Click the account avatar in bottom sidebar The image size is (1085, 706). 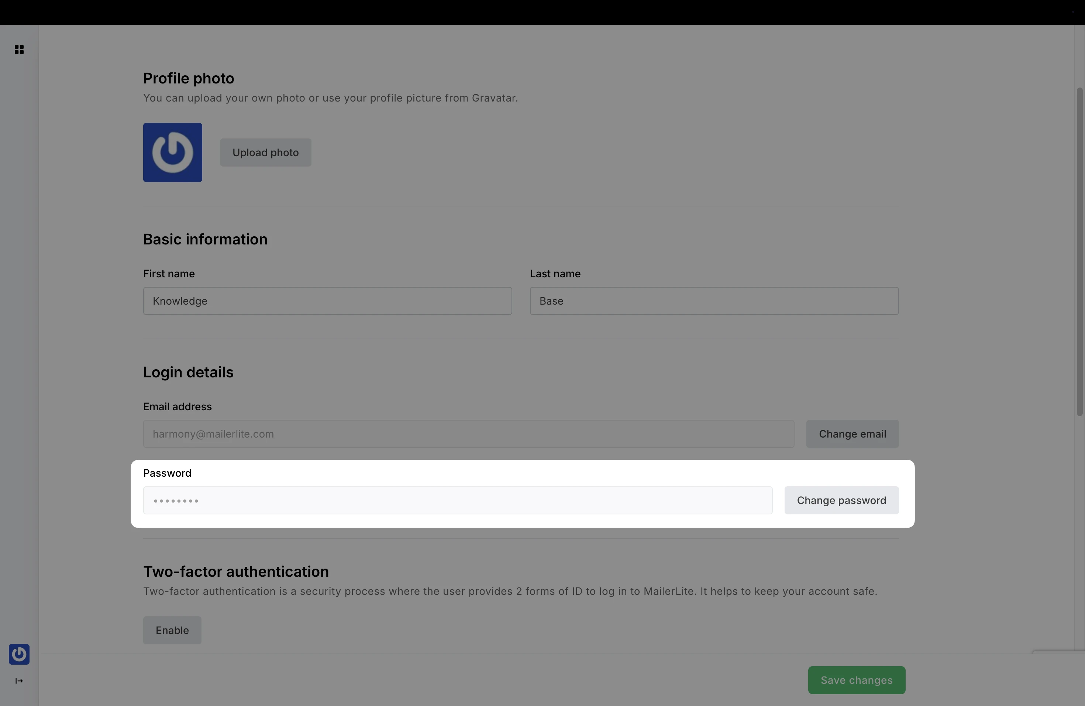19,654
